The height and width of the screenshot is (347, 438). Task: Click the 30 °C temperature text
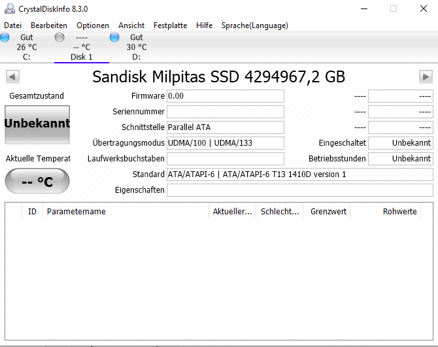[137, 47]
